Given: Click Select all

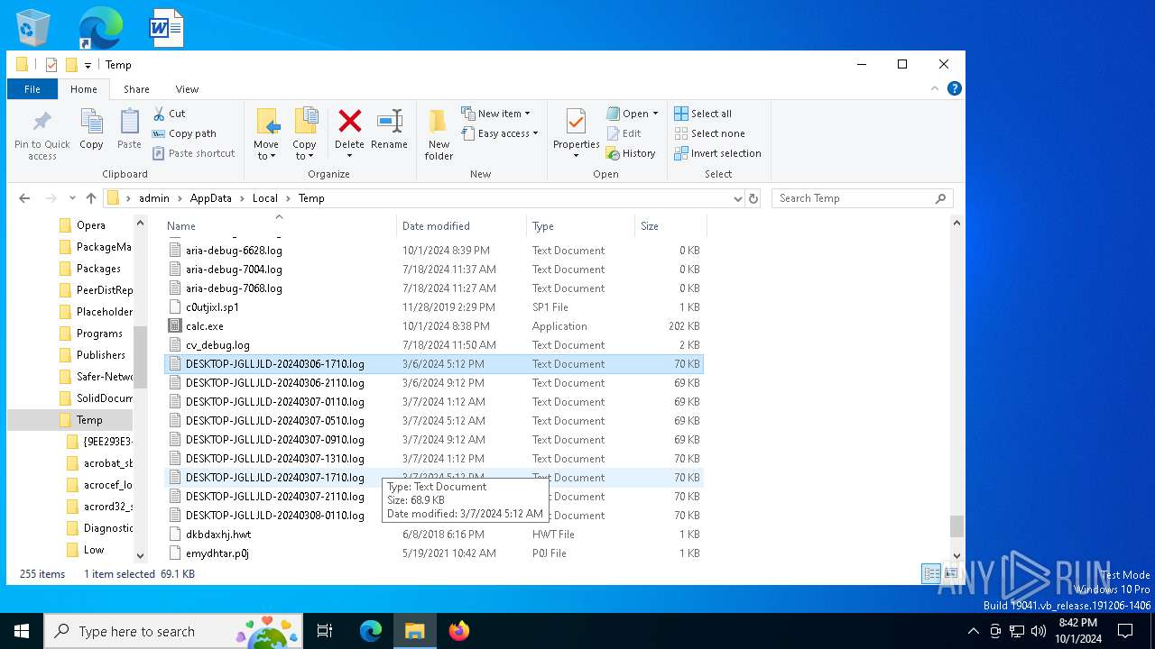Looking at the screenshot, I should tap(703, 114).
